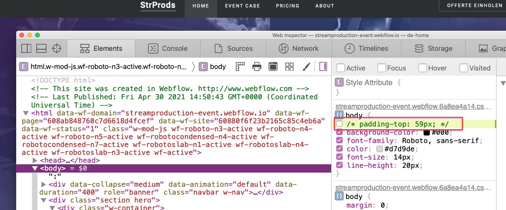The height and width of the screenshot is (210, 506).
Task: Click the disclosure triangle in right sidebar
Action: click(x=503, y=83)
